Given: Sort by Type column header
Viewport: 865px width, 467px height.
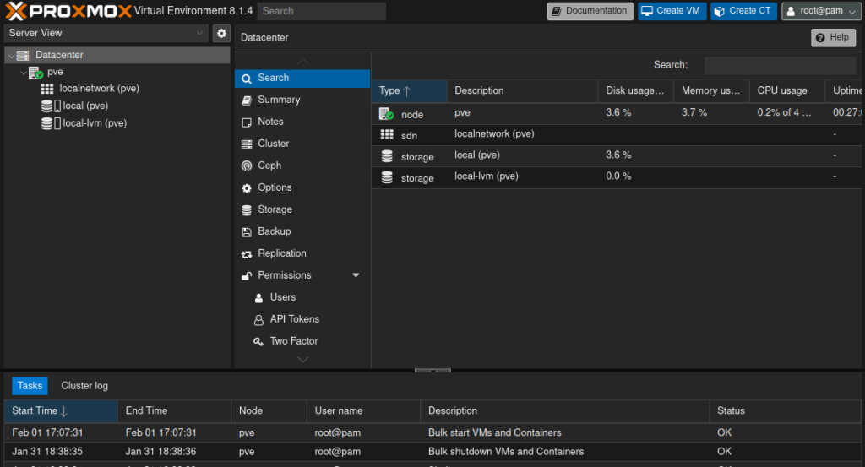Looking at the screenshot, I should [x=409, y=91].
